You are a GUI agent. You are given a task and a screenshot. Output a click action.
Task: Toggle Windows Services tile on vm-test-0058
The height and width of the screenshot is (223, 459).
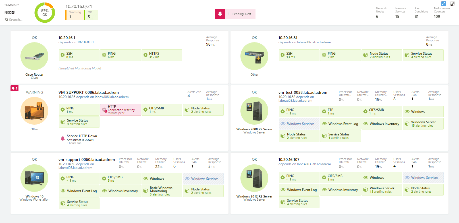[299, 124]
